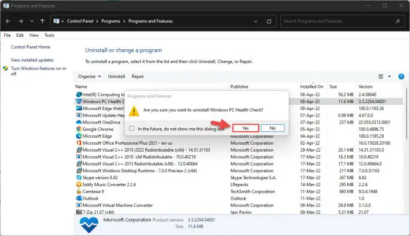The width and height of the screenshot is (410, 236).
Task: Expand the address bar history dropdown
Action: (255, 22)
